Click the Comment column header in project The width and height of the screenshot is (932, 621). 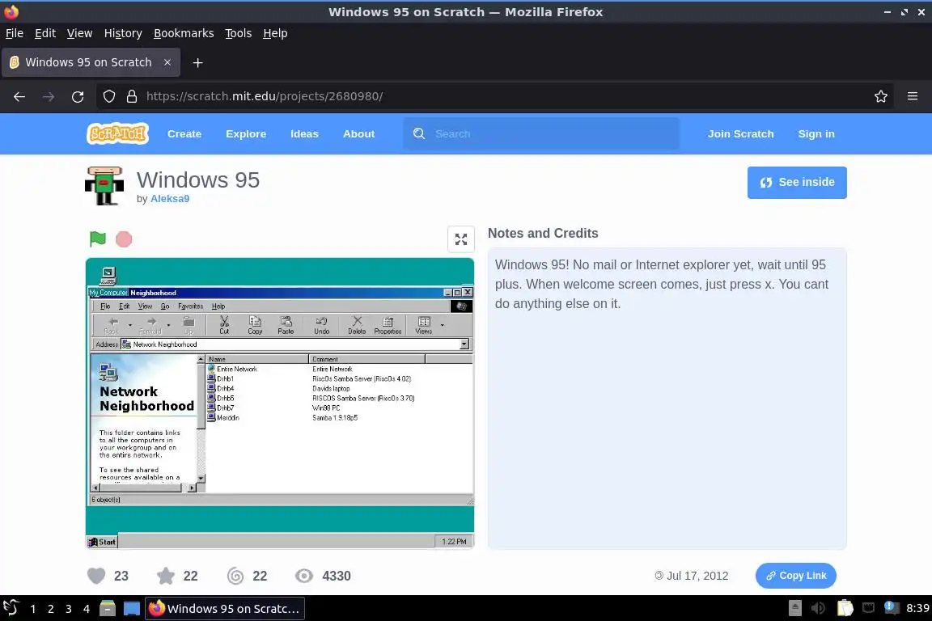(x=366, y=359)
